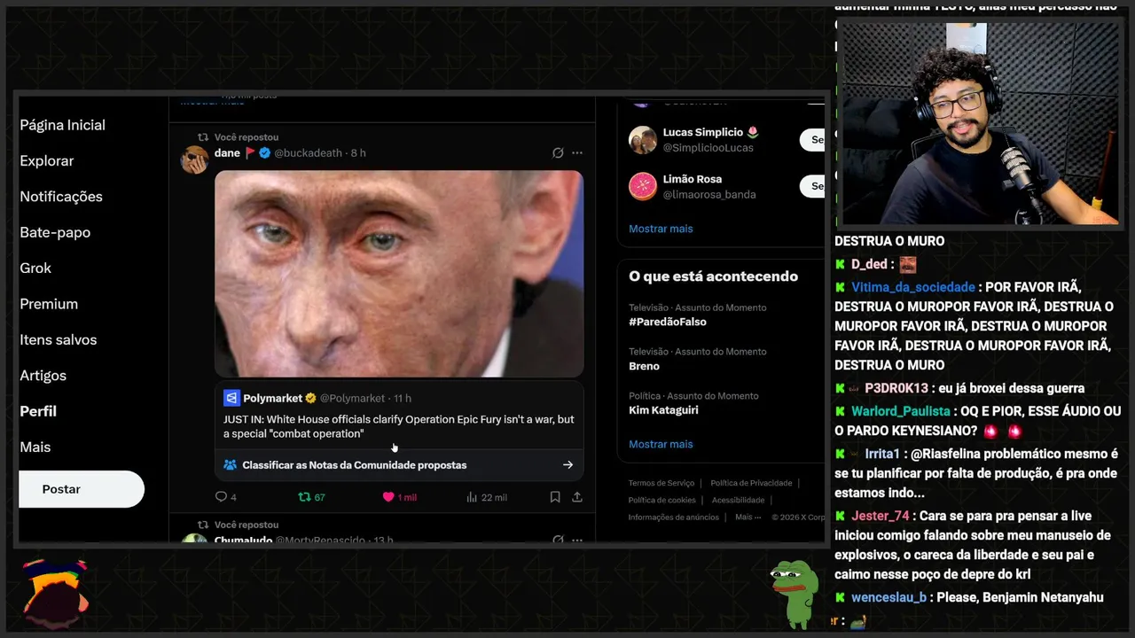Click Lucas Simplicio's avatar
The height and width of the screenshot is (638, 1135).
pos(643,139)
